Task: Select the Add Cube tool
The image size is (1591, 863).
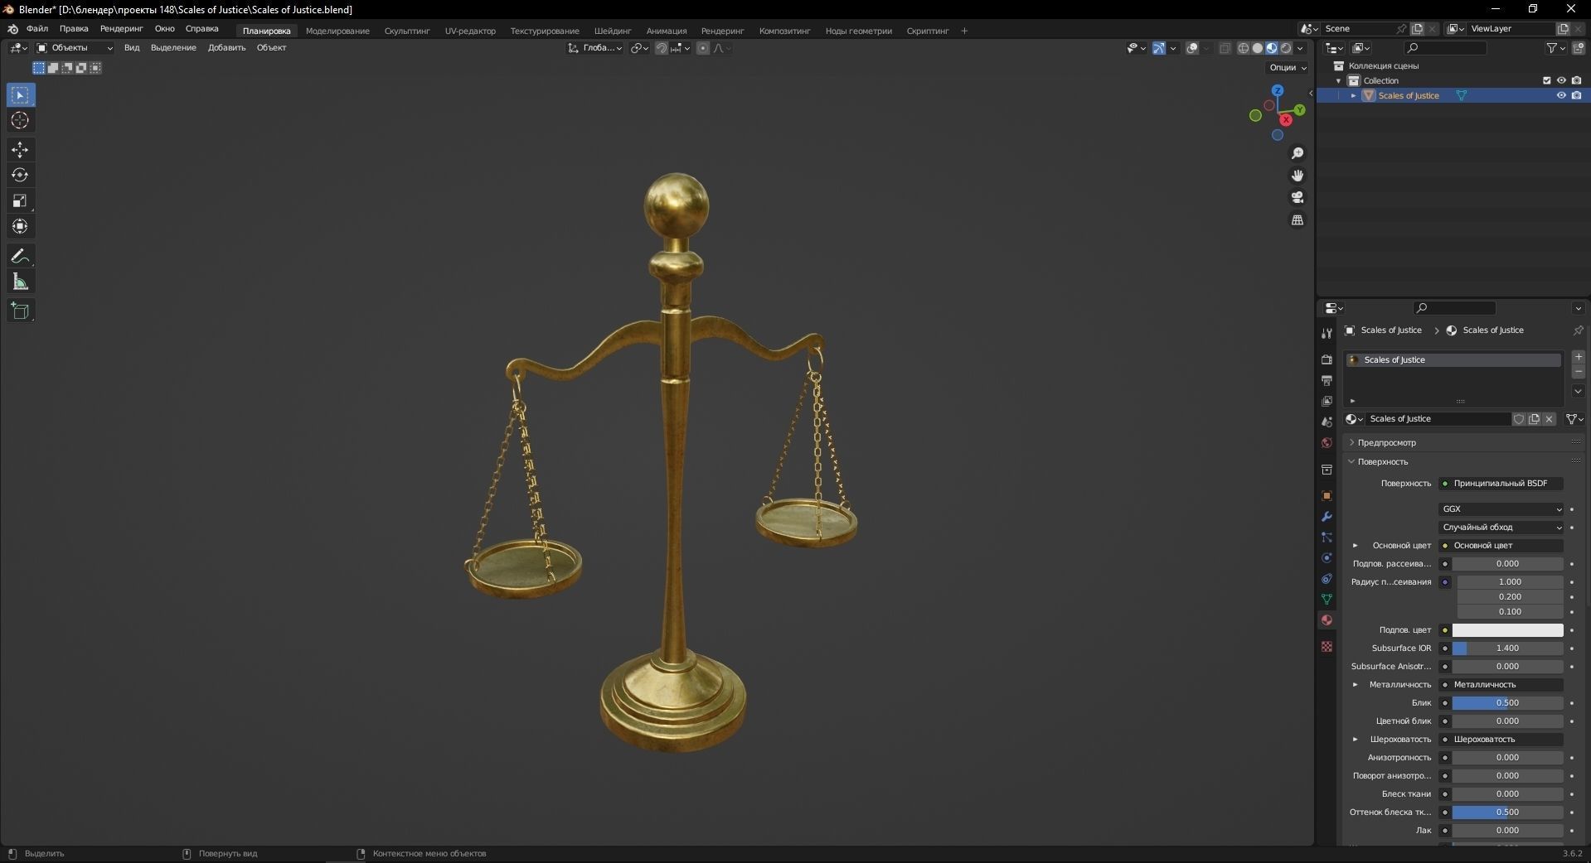Action: (x=21, y=311)
